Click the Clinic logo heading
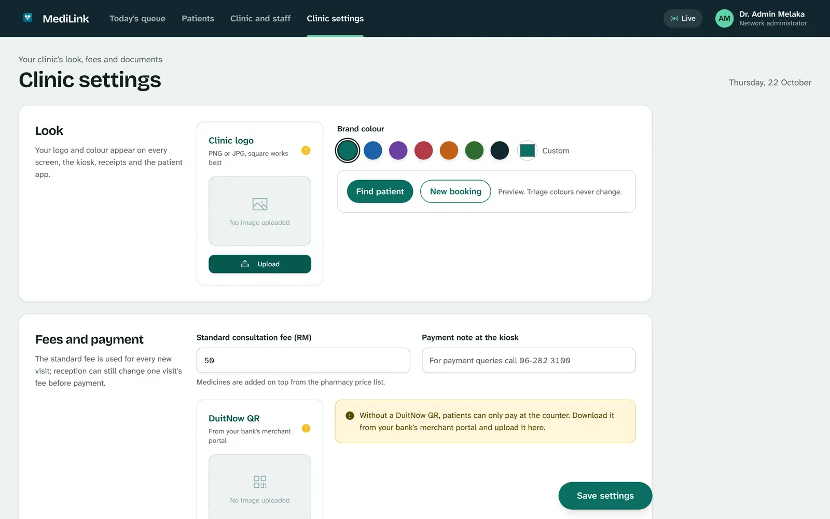 click(231, 141)
